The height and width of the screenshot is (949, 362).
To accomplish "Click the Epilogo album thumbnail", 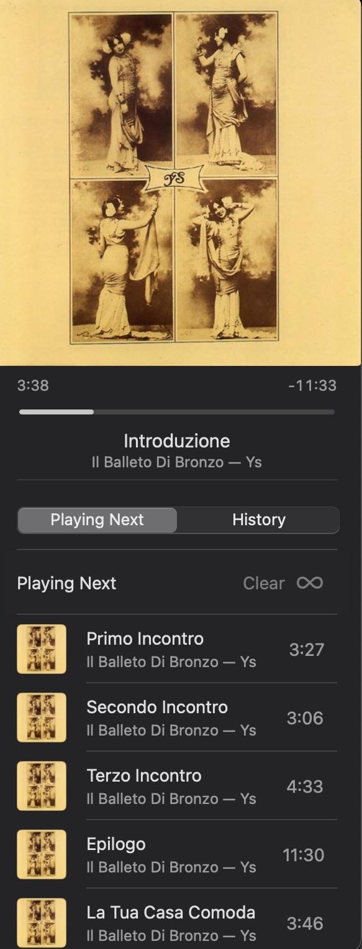I will (42, 854).
